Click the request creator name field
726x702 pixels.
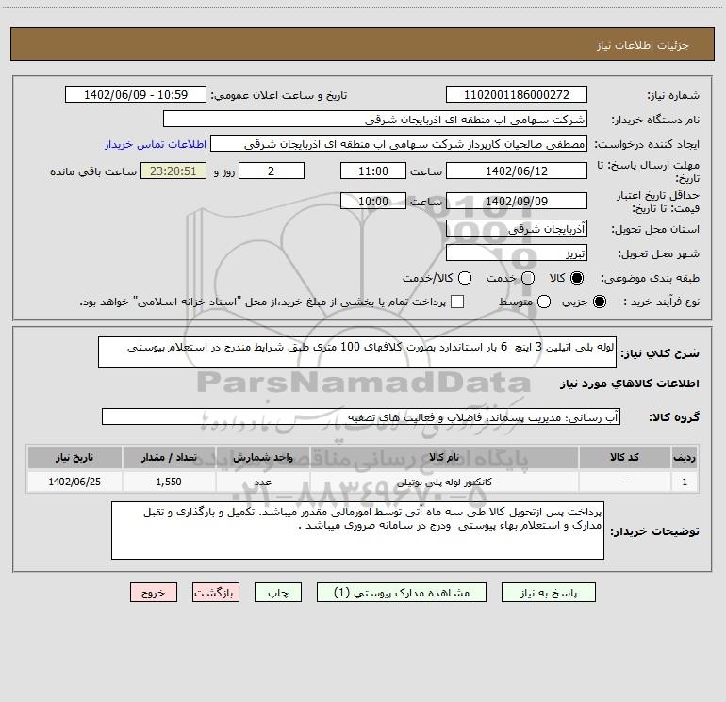(399, 144)
